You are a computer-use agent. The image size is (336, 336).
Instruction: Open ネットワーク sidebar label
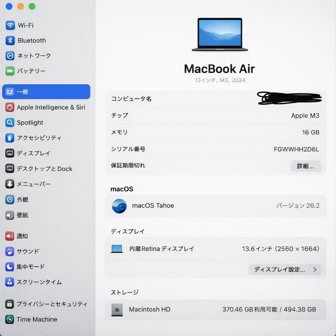tap(34, 56)
